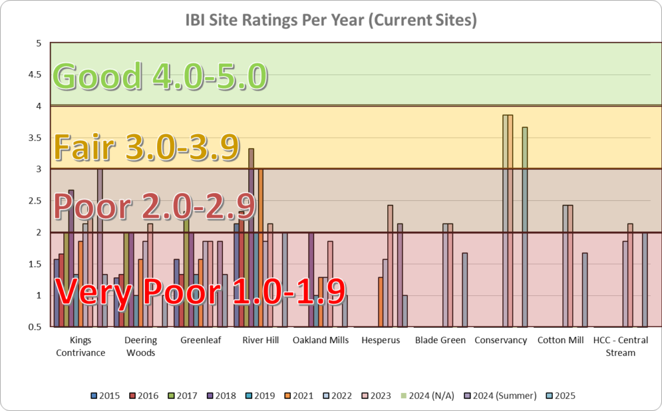Select the 2015 legend marker
Screen dimensions: 662x411
point(92,395)
